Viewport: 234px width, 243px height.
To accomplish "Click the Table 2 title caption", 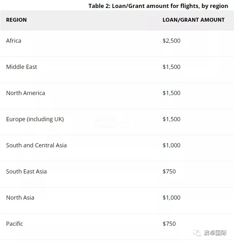I will (158, 6).
